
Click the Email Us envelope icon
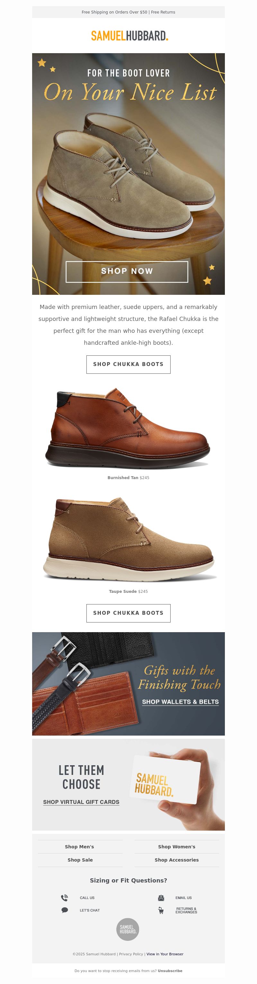(161, 898)
